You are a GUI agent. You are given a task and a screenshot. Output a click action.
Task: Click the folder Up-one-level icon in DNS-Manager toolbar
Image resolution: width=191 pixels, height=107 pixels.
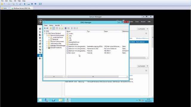pos(51,28)
